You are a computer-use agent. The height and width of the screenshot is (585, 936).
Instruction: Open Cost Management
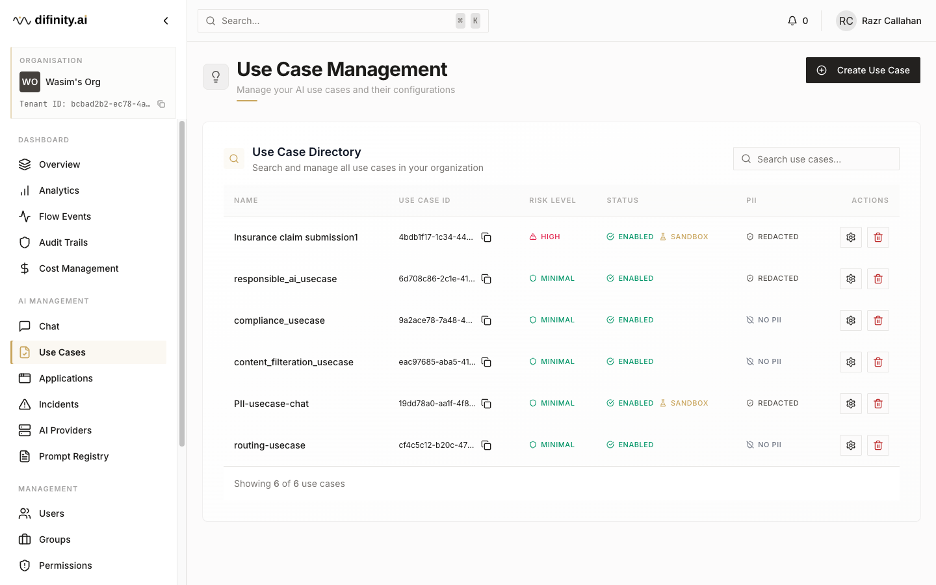88,268
